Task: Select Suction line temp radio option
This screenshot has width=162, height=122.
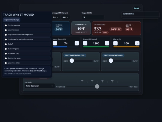Action: click(x=6, y=58)
